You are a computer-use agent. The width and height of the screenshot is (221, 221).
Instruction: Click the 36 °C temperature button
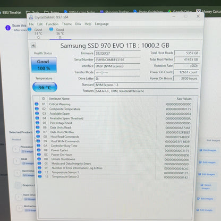(x=45, y=87)
